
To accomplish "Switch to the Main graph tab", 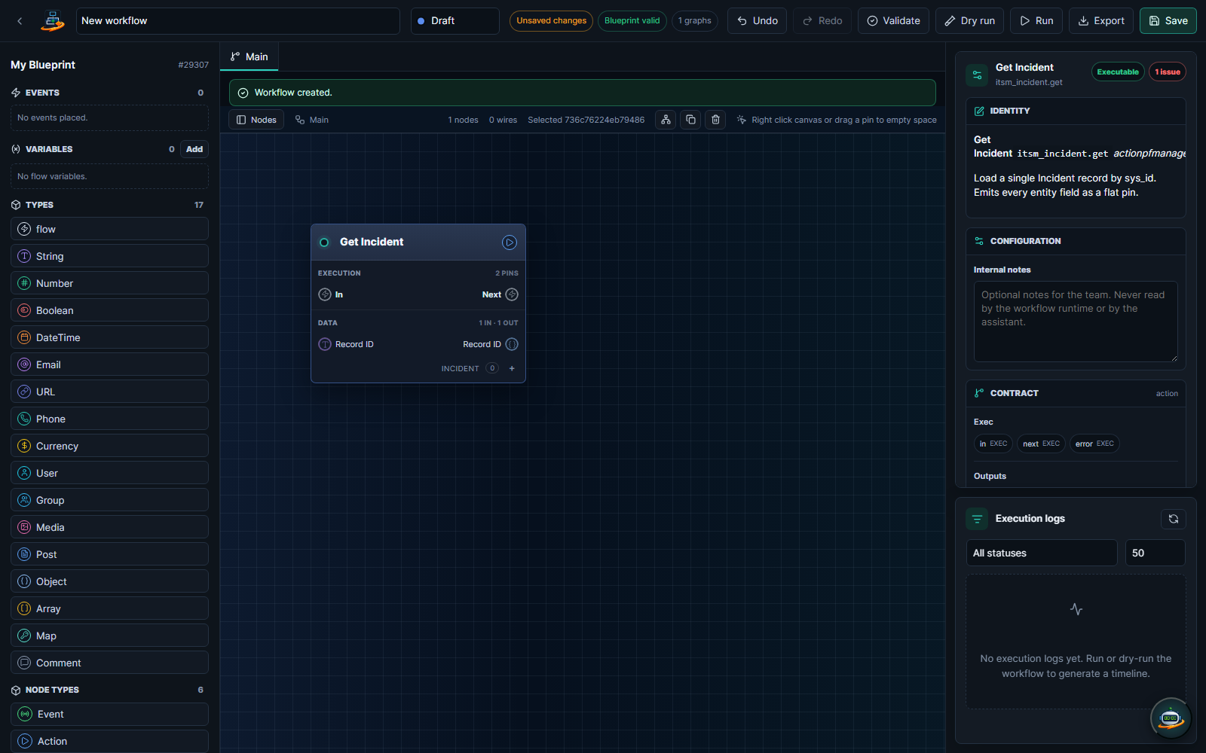I will pos(249,56).
